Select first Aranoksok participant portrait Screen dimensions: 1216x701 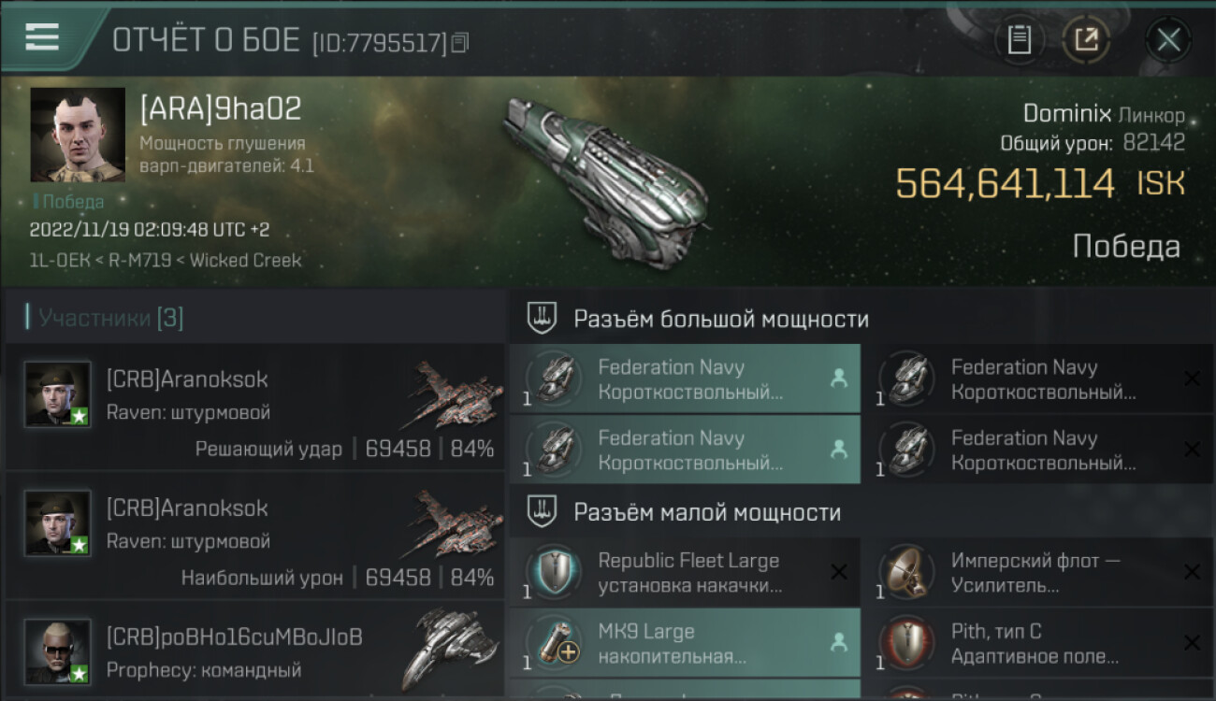58,393
